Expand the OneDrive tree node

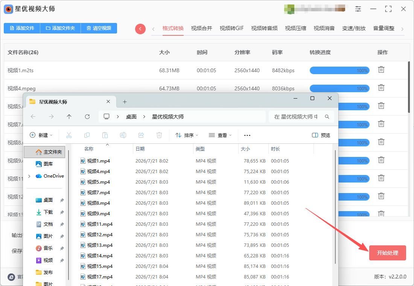tap(29, 176)
